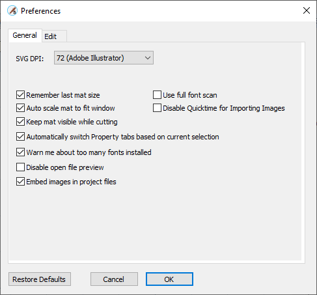This screenshot has height=295, width=317.
Task: Click the SVG DPI dropdown arrow
Action: pyautogui.click(x=148, y=58)
